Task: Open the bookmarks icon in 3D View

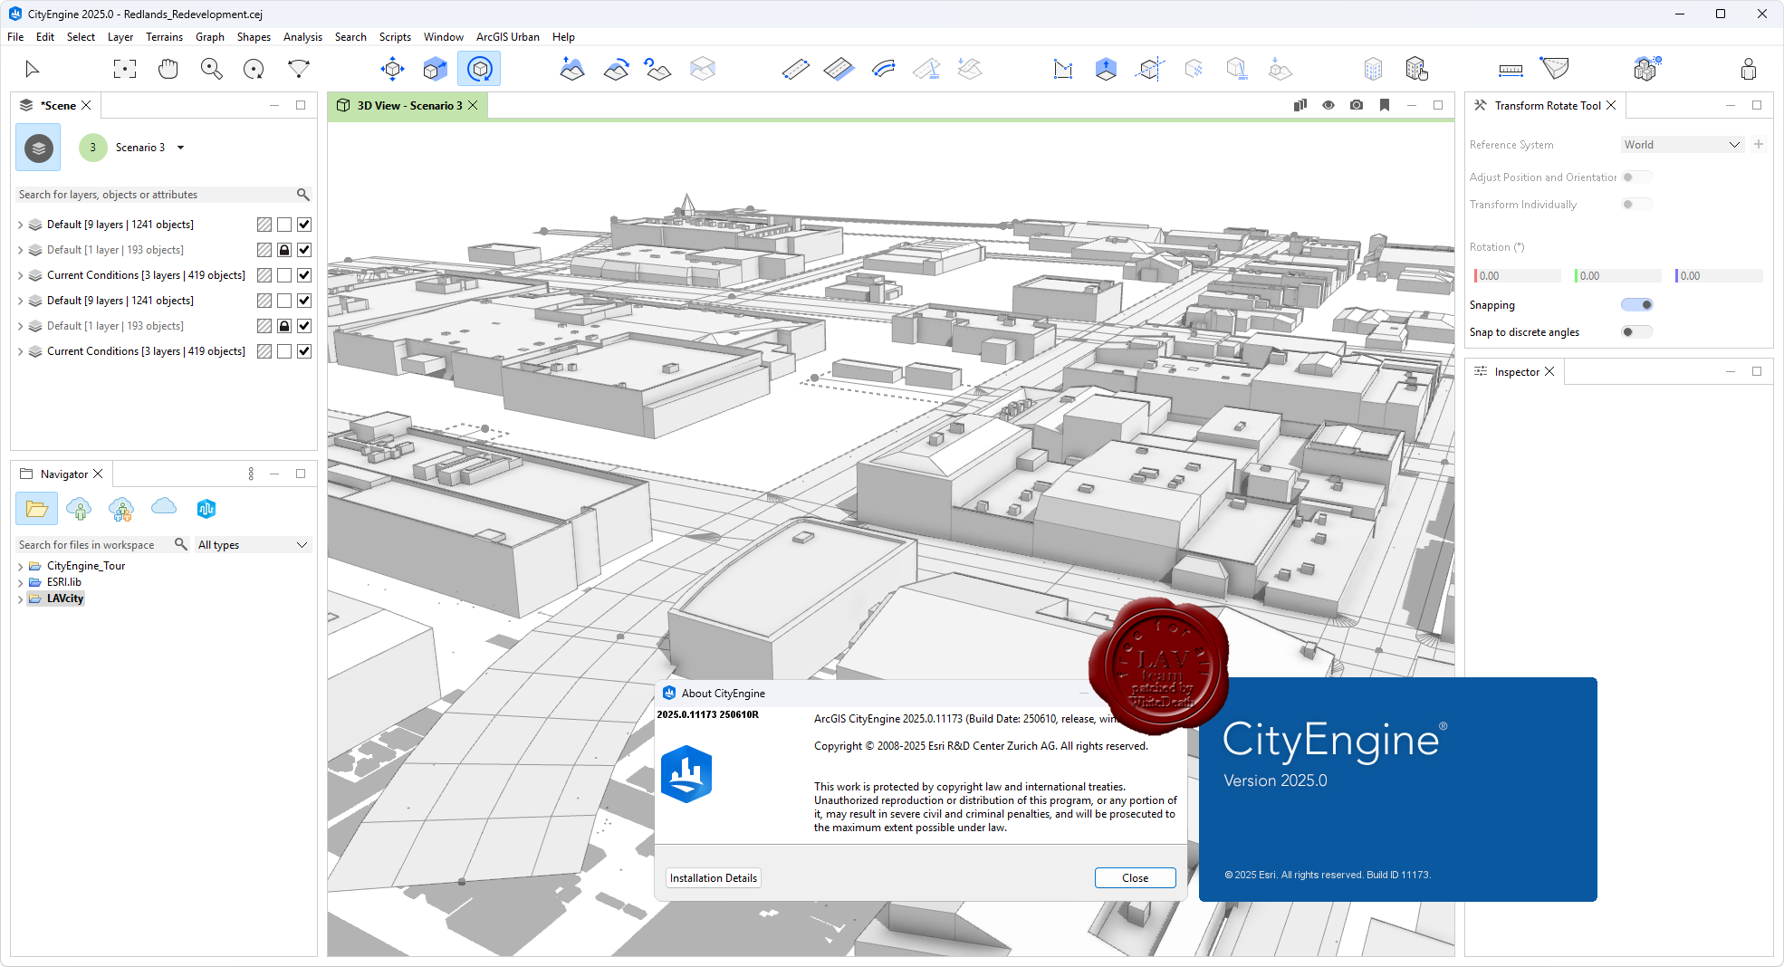Action: (1385, 105)
